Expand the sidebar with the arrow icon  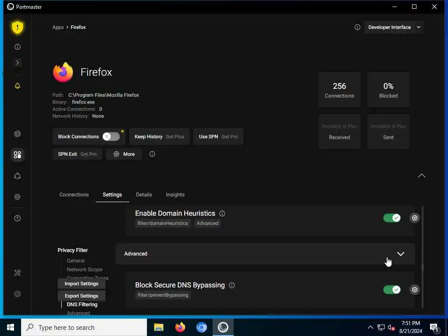(x=17, y=63)
